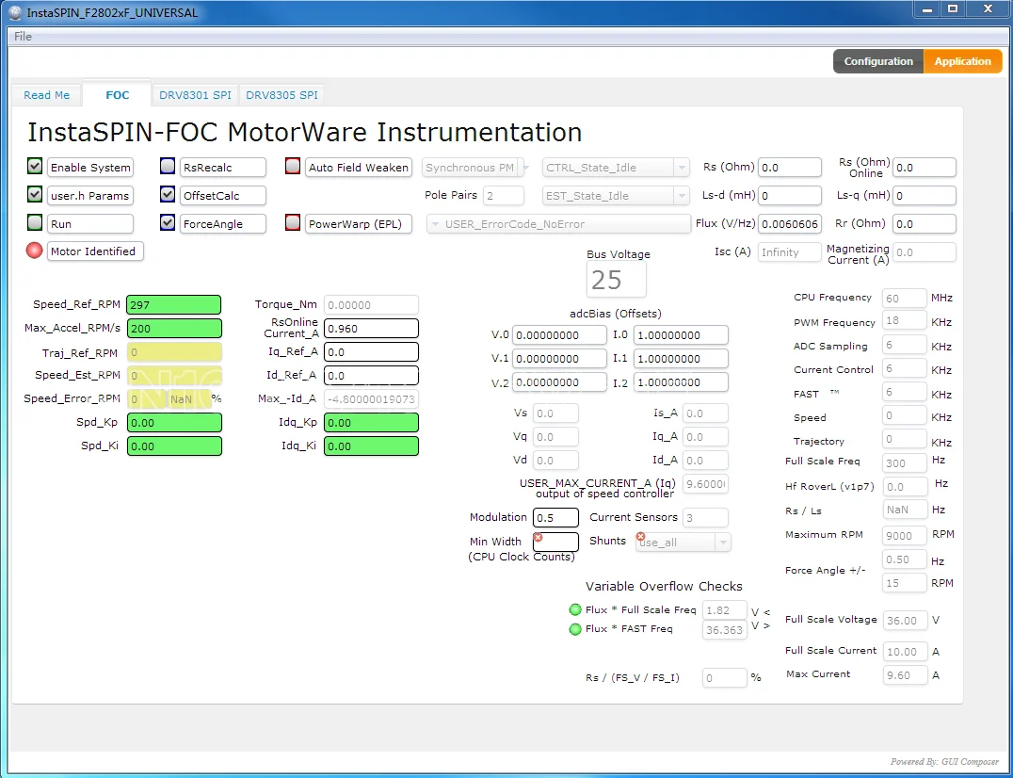Click the I.1 adcBias offset field
This screenshot has width=1013, height=778.
[681, 359]
